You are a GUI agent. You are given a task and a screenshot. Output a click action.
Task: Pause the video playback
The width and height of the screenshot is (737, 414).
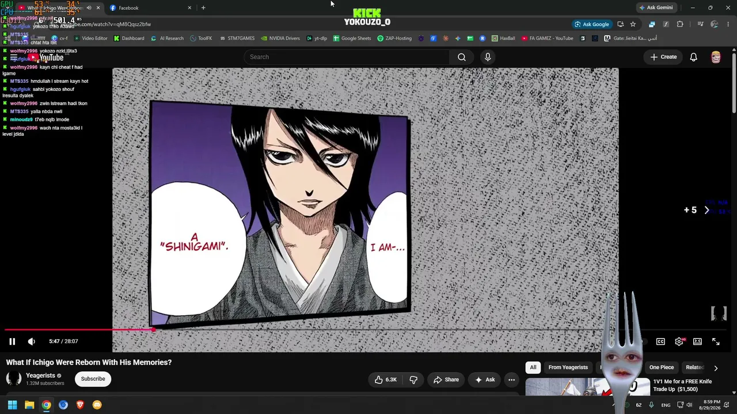click(x=12, y=342)
